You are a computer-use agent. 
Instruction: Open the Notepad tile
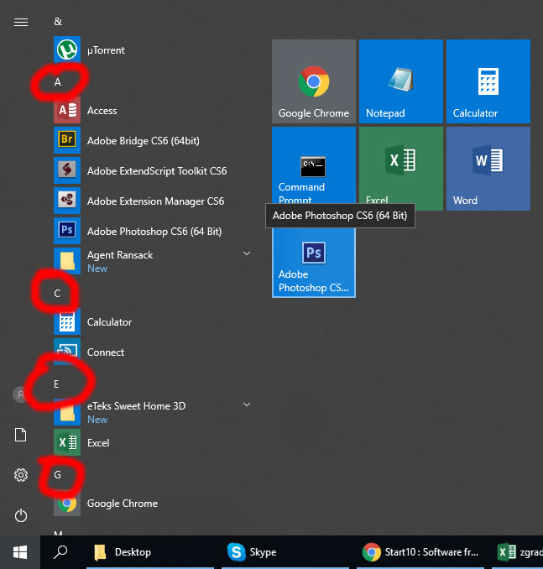tap(401, 81)
